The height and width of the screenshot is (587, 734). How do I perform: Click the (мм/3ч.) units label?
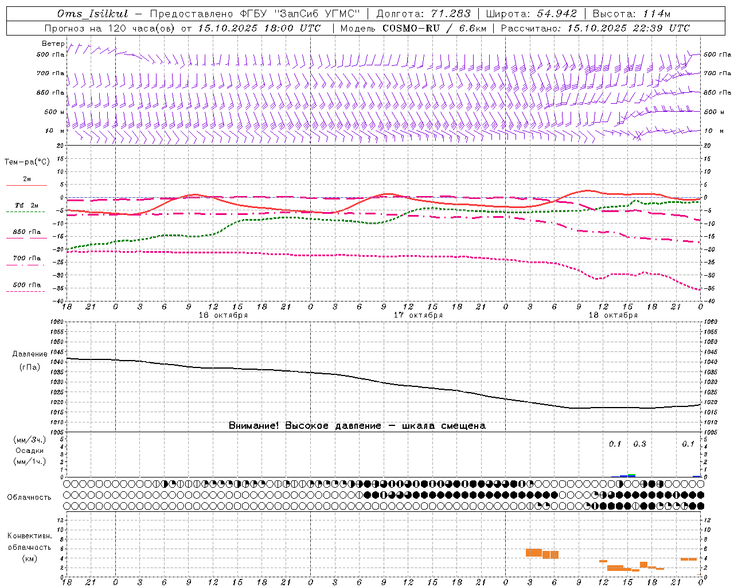pos(29,440)
